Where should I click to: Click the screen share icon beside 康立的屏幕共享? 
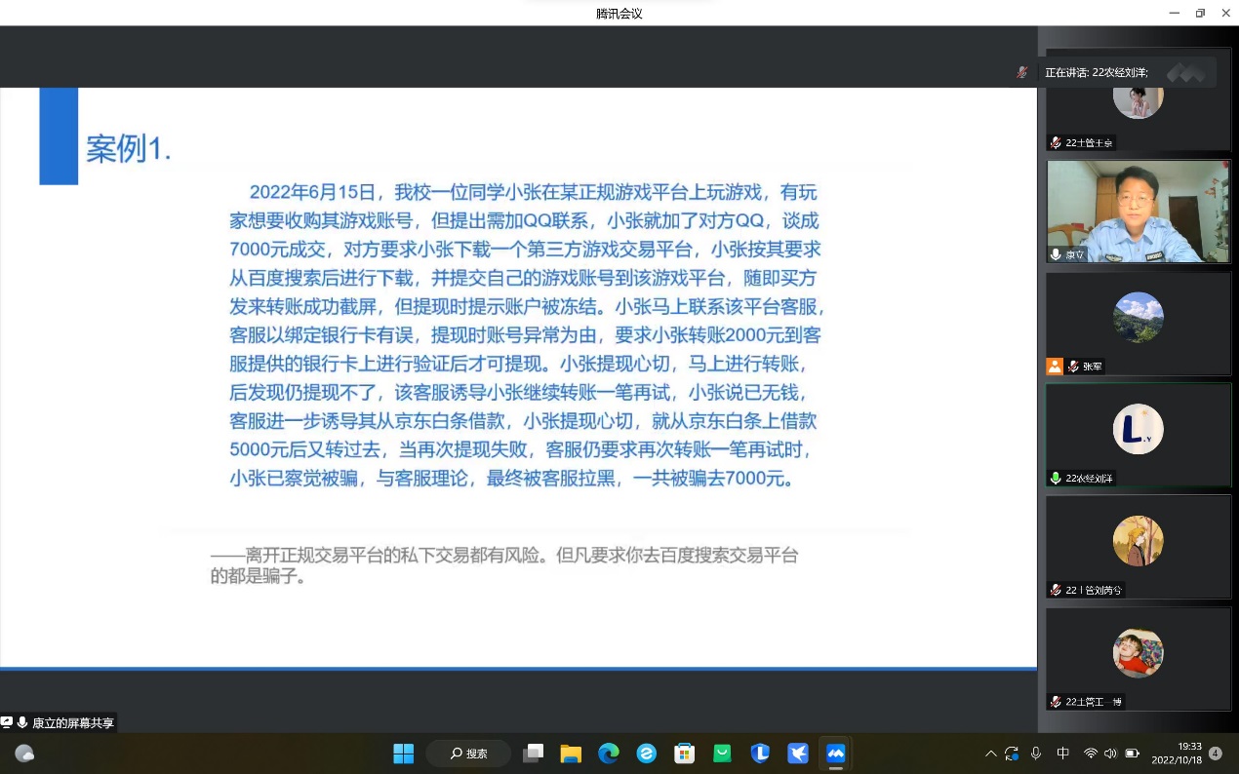pyautogui.click(x=7, y=722)
